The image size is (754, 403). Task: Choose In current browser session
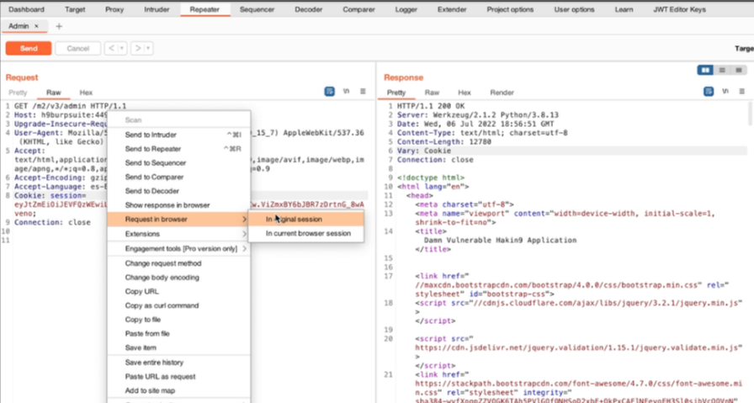tap(305, 233)
